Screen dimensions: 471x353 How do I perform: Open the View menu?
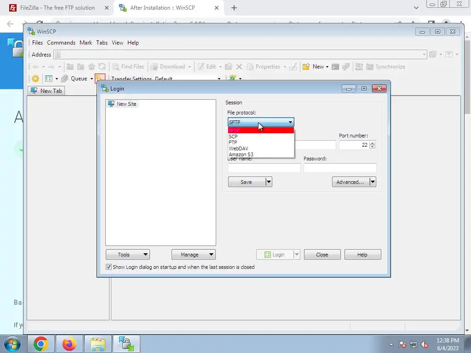click(117, 43)
